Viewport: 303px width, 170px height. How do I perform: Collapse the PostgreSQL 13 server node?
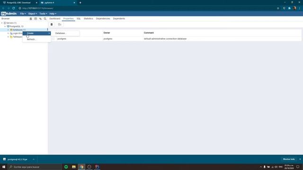[5, 26]
